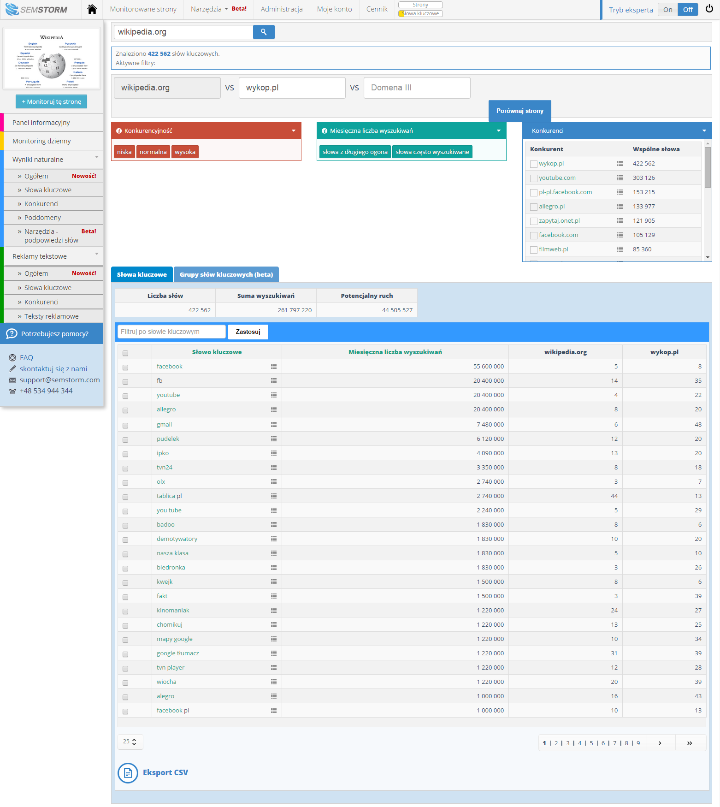The image size is (720, 807).
Task: Open list icon for keyword kwejk
Action: (x=274, y=582)
